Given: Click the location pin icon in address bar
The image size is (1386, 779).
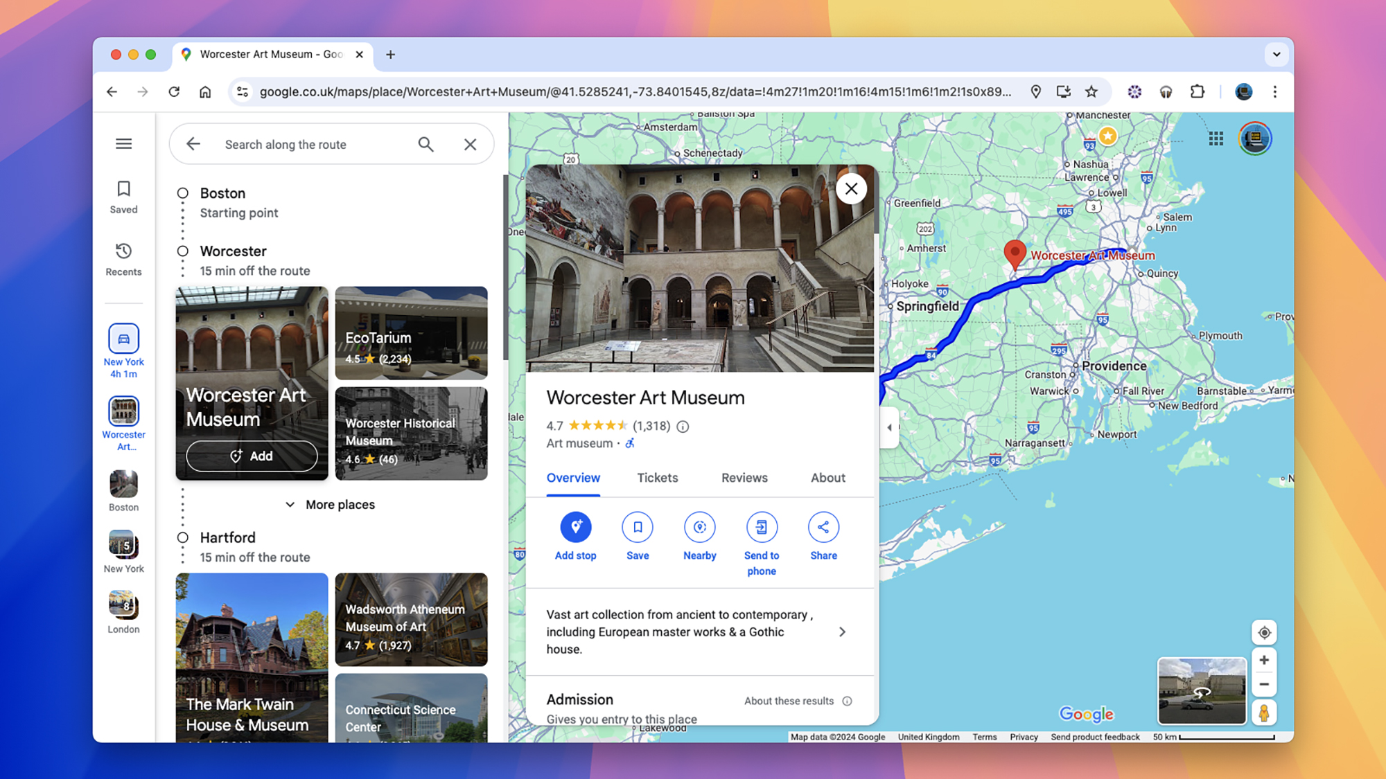Looking at the screenshot, I should click(x=1037, y=92).
